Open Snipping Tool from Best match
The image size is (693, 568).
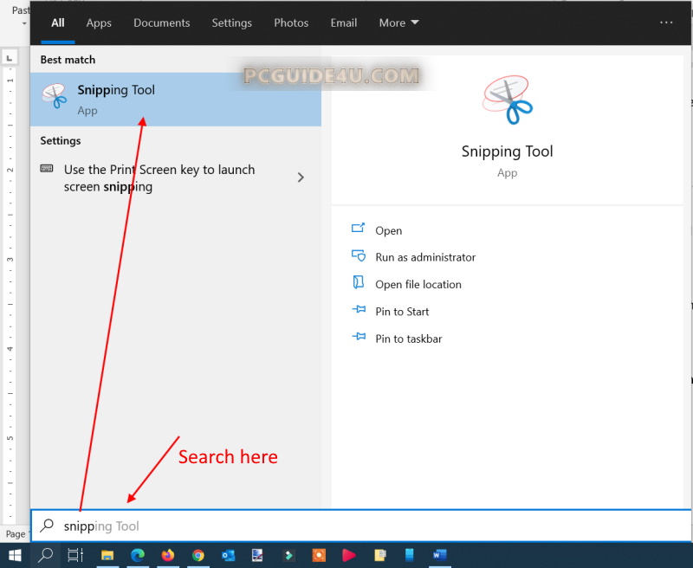tap(115, 99)
